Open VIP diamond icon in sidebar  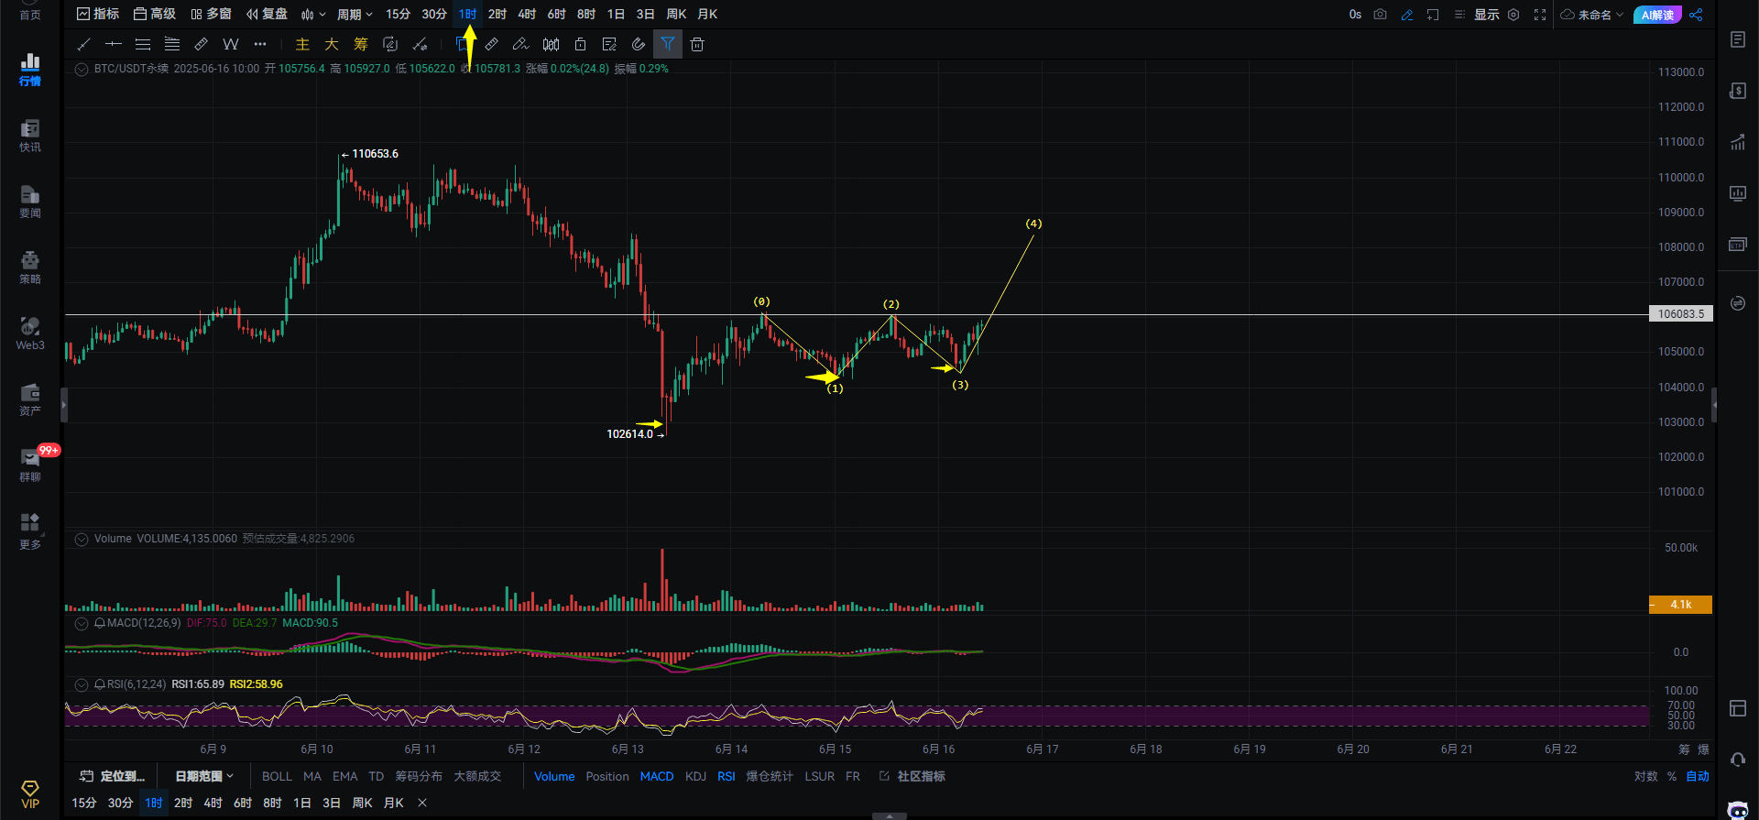tap(30, 794)
